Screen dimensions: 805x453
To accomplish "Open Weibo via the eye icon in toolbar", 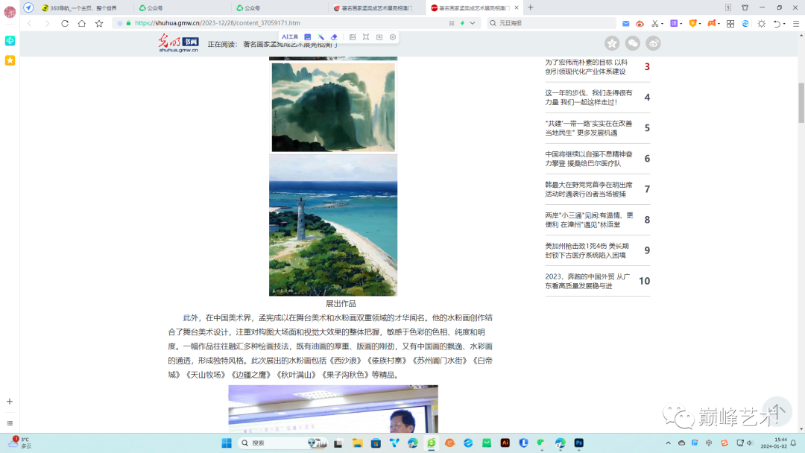I will 640,23.
